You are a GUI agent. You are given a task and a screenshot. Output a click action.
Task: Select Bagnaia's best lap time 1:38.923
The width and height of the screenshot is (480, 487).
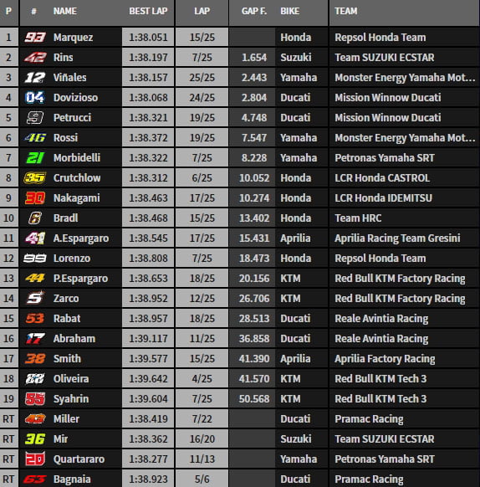pyautogui.click(x=148, y=479)
